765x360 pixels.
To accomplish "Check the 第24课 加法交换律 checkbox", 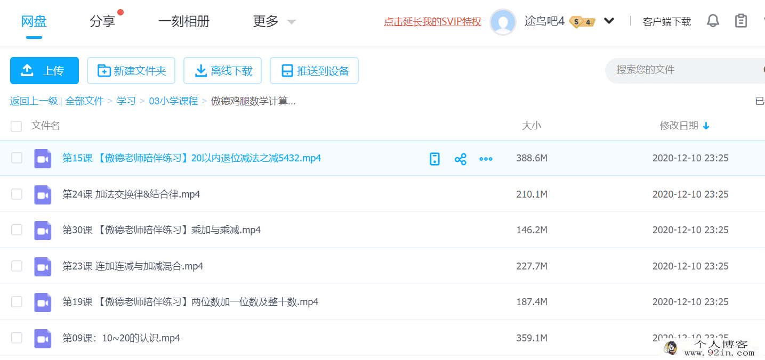I will click(17, 194).
